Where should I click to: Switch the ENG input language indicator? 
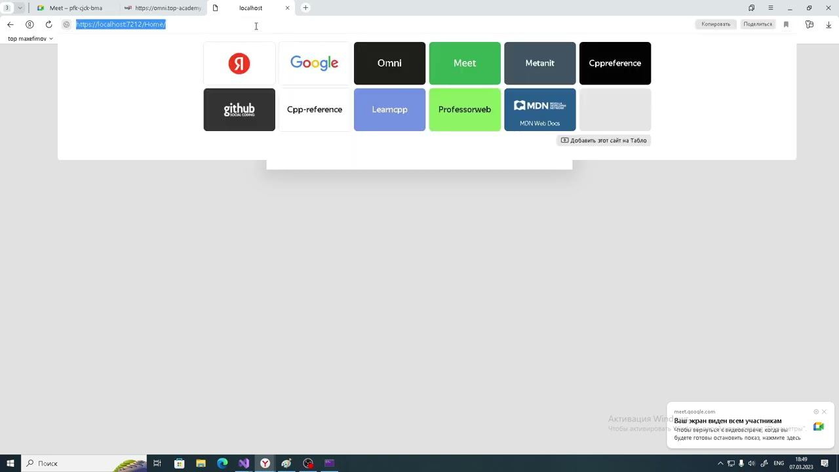click(779, 463)
